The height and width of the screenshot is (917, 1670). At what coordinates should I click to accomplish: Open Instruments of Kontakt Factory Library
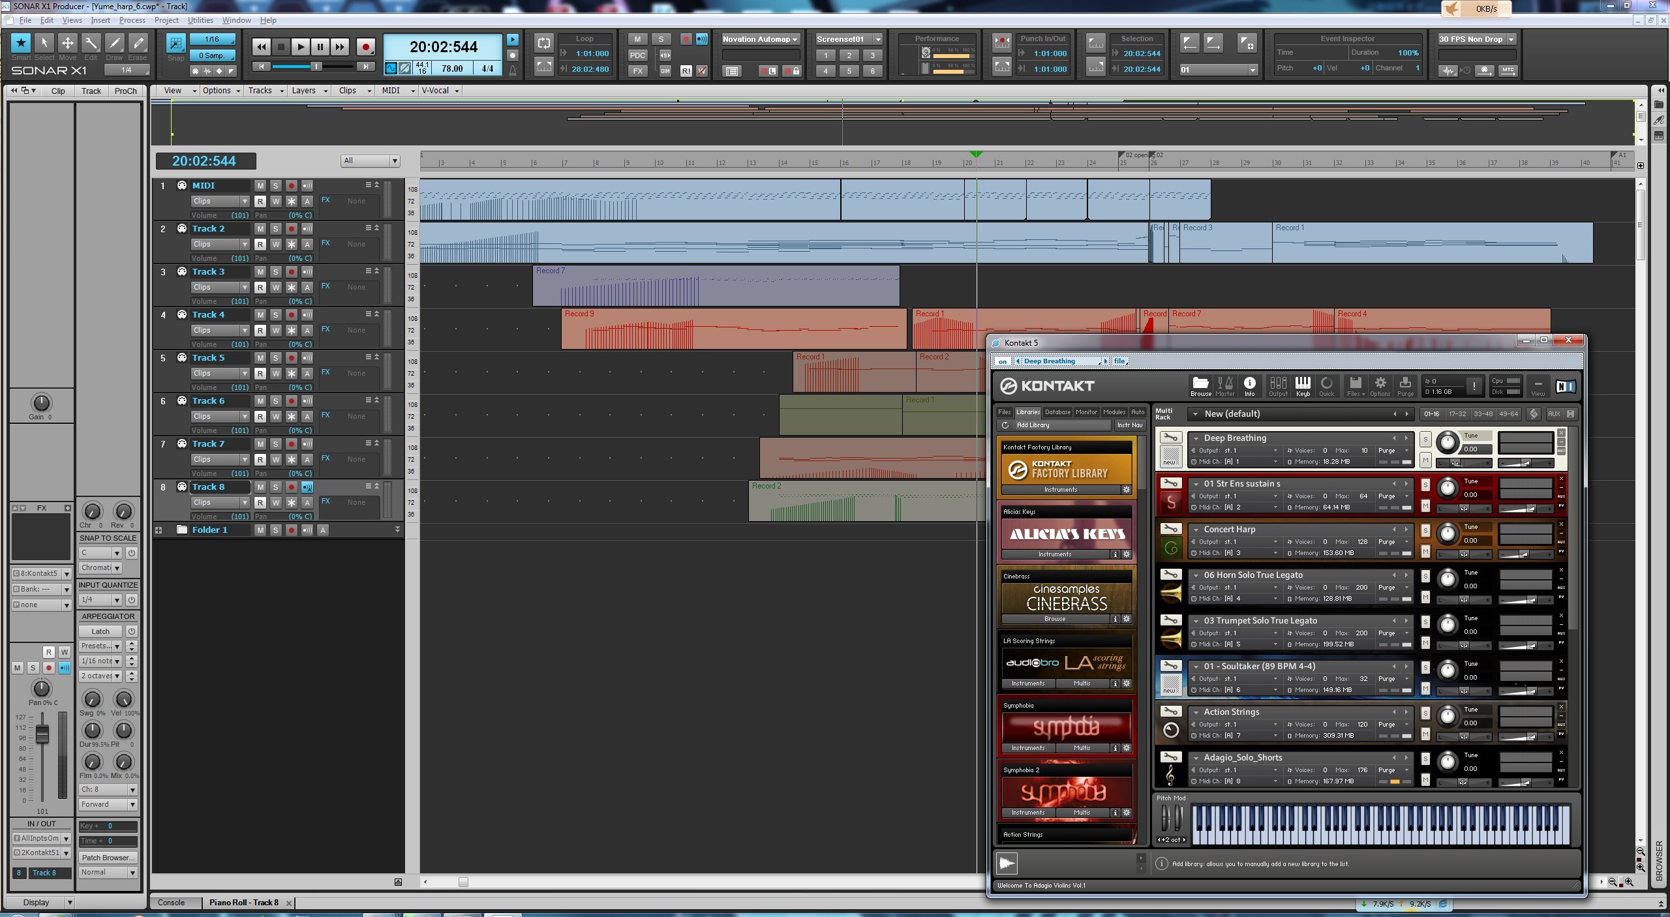[x=1060, y=490]
